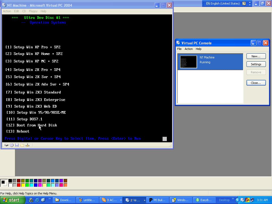
Task: Click the network adapter icon in NT Machine status bar
Action: tap(27, 145)
